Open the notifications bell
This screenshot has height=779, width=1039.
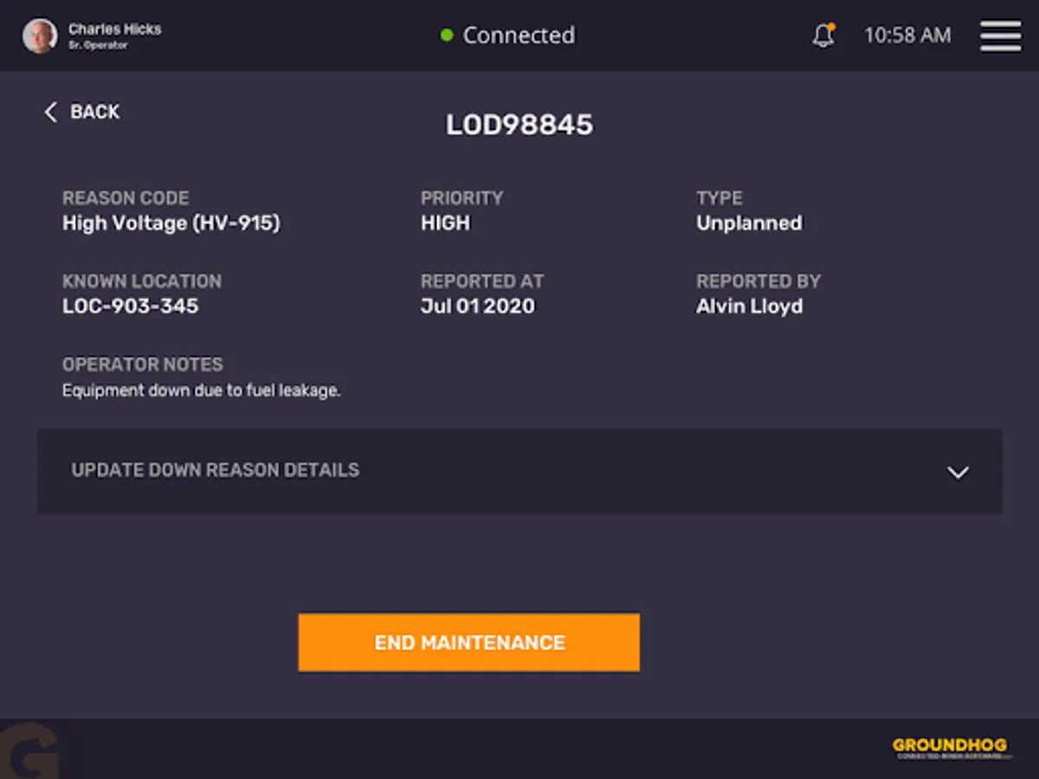[823, 35]
